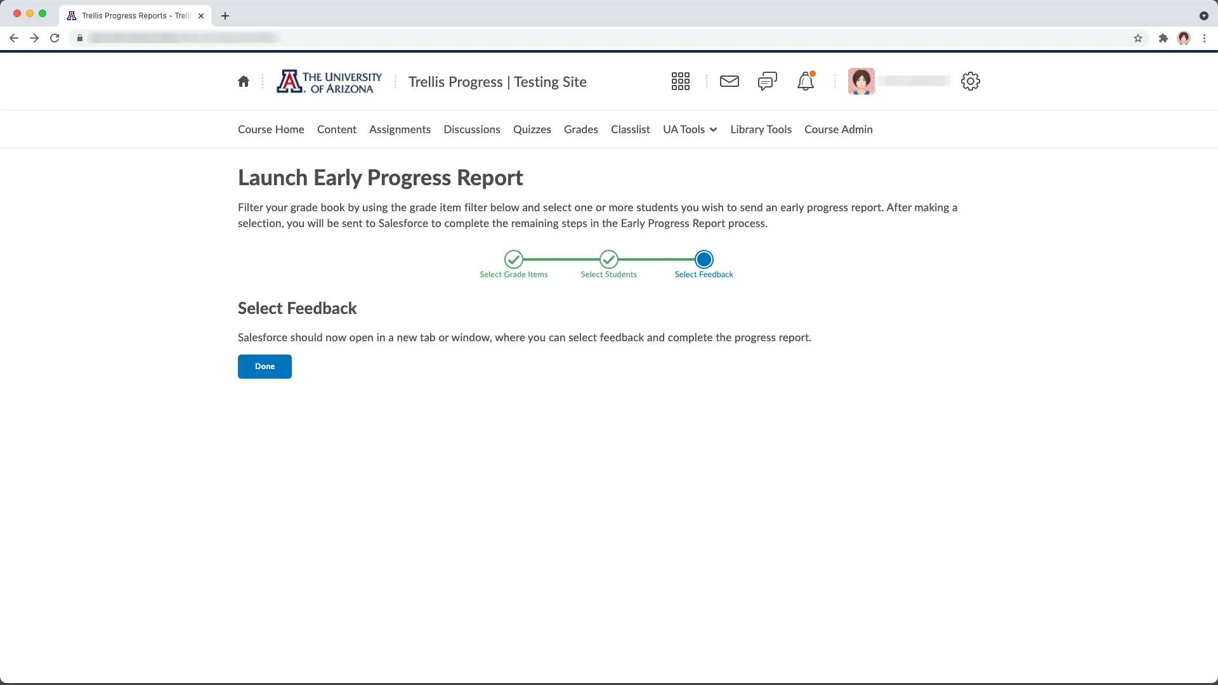Click the Select Feedback section heading

[x=298, y=308]
